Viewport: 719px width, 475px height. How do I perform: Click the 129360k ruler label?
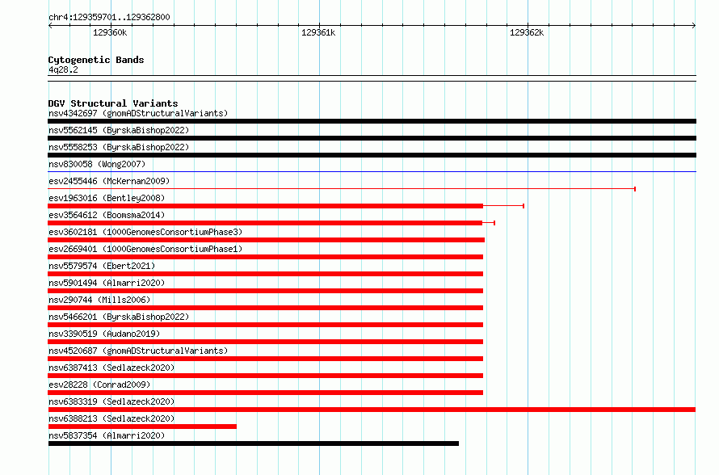(110, 32)
